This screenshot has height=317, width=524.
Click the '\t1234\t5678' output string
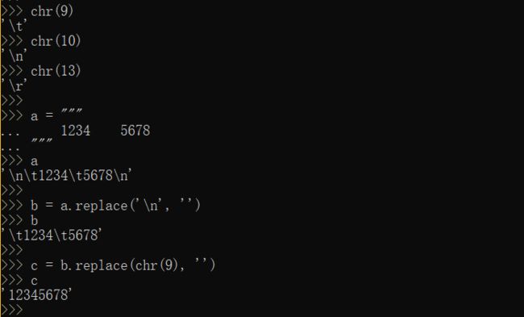point(52,235)
